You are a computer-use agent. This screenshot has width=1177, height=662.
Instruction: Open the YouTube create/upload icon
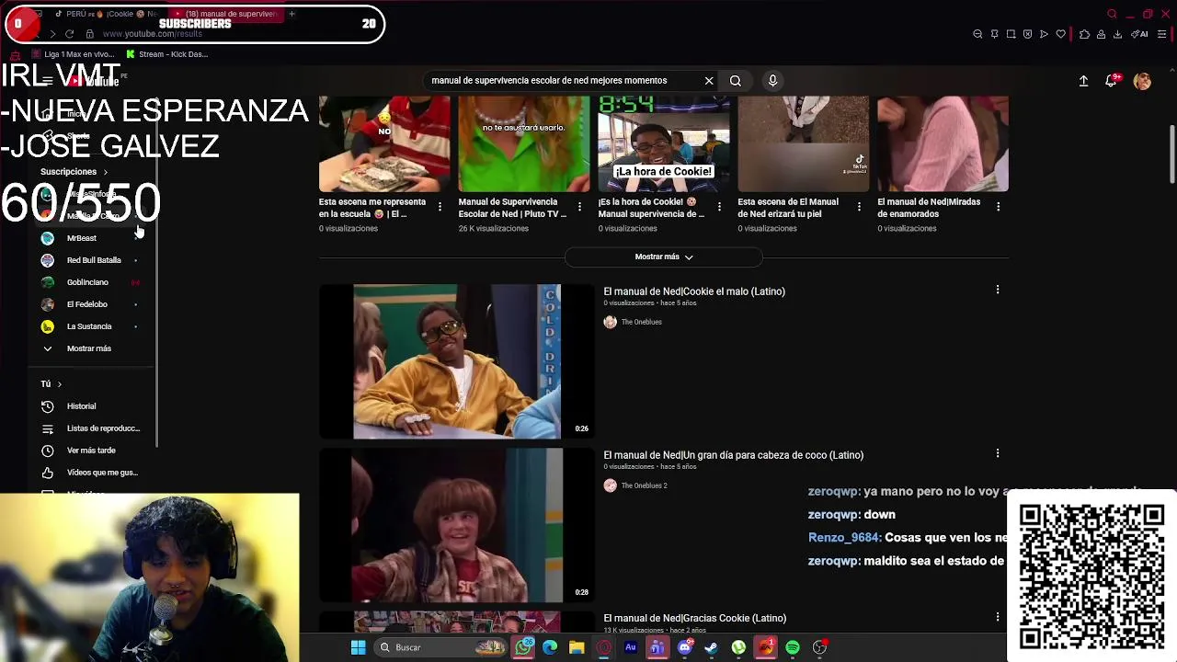point(1083,81)
